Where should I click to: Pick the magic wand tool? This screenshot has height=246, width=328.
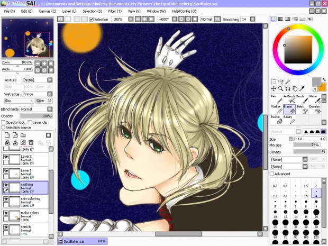click(288, 81)
